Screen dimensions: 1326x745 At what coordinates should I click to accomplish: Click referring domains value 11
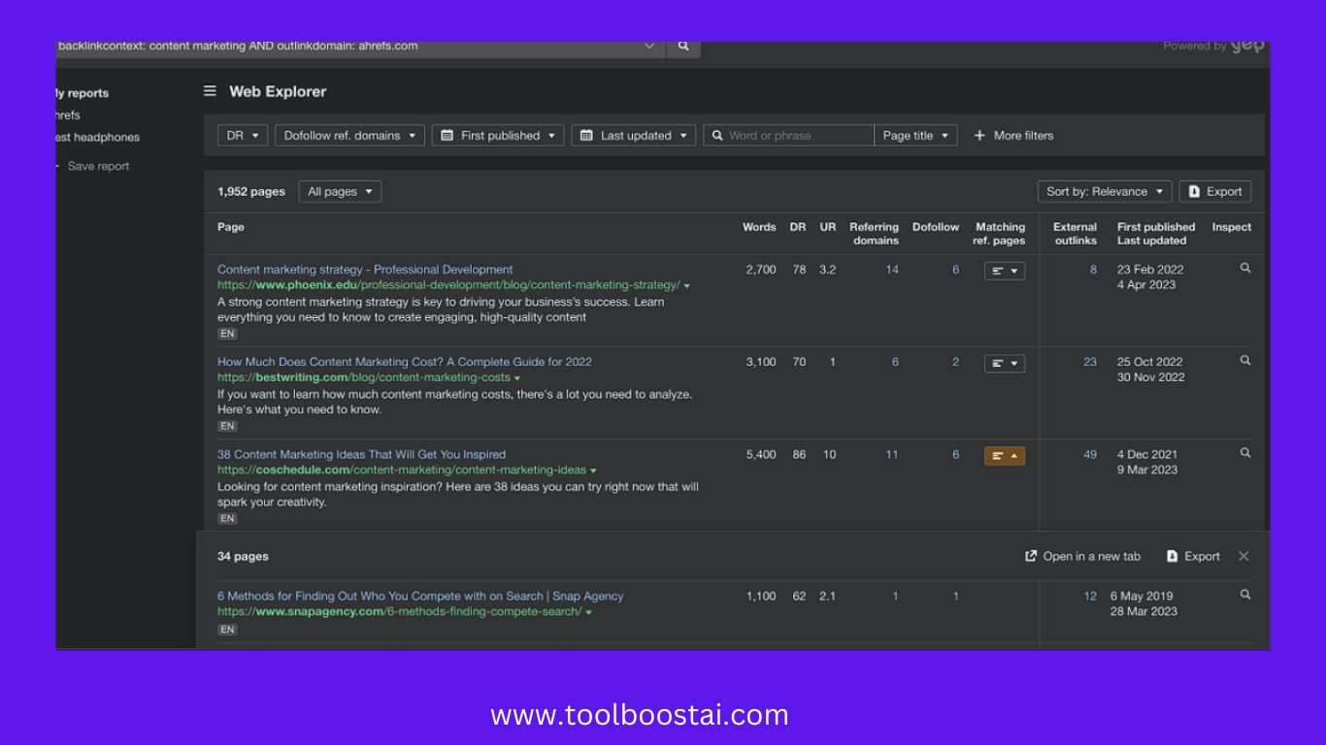coord(892,454)
